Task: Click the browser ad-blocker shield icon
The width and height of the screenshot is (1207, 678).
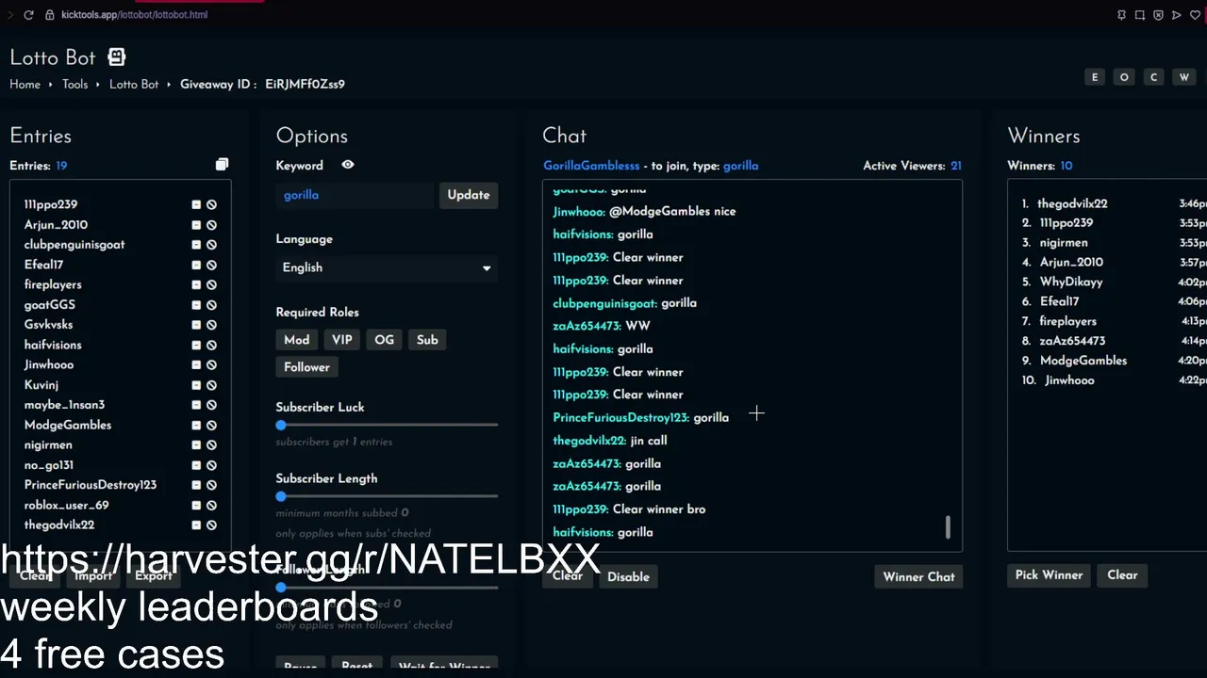Action: tap(1158, 15)
